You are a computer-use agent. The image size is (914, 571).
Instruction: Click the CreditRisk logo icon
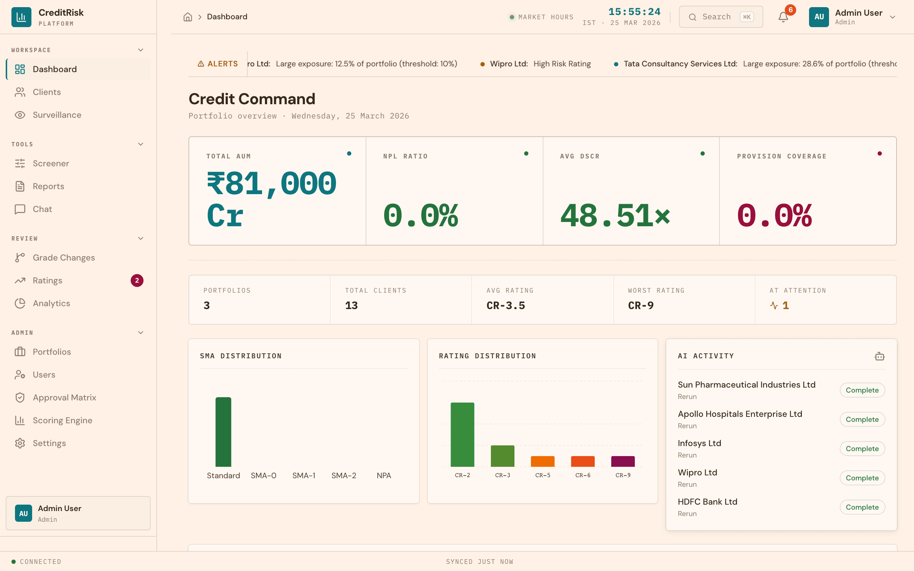pyautogui.click(x=21, y=17)
